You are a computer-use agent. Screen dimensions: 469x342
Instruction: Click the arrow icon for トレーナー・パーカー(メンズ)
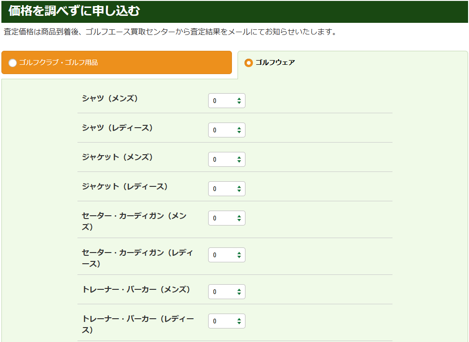[239, 292]
